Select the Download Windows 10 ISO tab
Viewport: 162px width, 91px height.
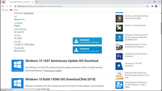coord(20,2)
